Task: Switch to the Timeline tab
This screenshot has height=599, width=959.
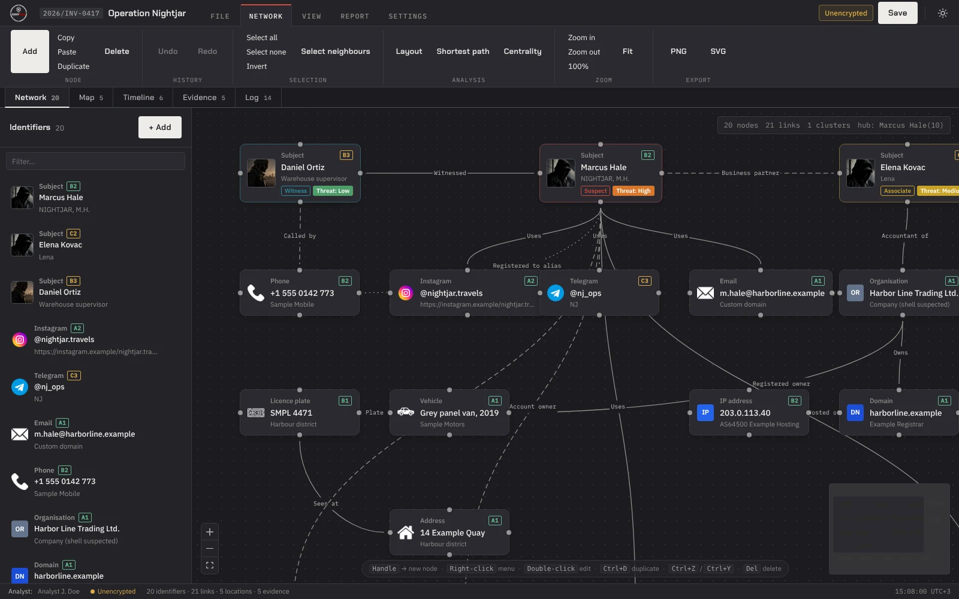Action: 143,98
